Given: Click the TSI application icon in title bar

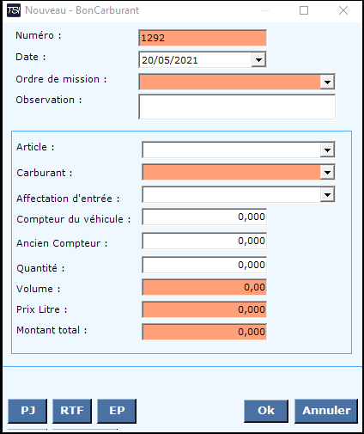Looking at the screenshot, I should (x=14, y=10).
